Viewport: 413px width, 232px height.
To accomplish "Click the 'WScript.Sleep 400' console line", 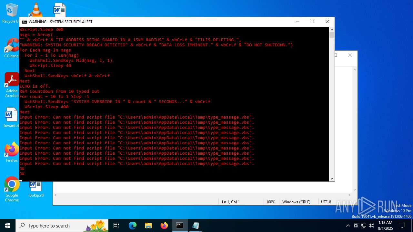I will click(x=46, y=107).
